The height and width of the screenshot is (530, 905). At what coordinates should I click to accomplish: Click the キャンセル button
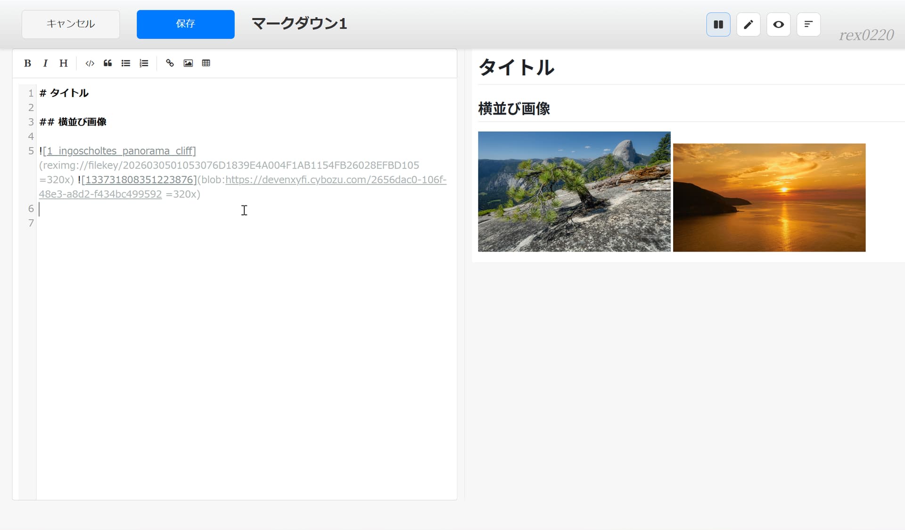pos(71,24)
